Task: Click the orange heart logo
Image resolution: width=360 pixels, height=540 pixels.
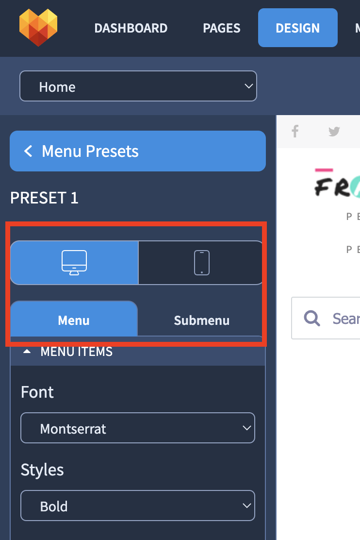Action: [38, 28]
